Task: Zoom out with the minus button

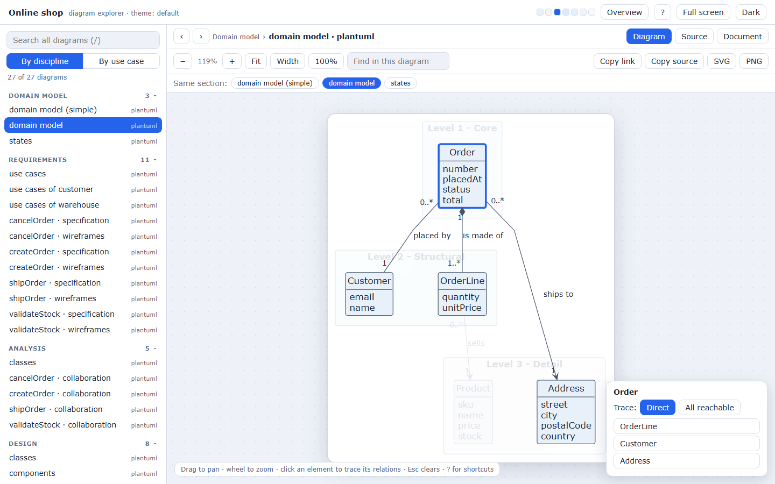Action: click(183, 61)
